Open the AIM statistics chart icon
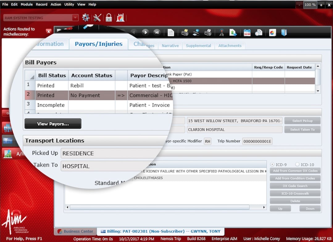The height and width of the screenshot is (242, 333). pyautogui.click(x=120, y=18)
